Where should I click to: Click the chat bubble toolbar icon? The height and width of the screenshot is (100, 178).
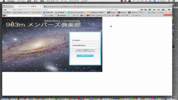click(x=159, y=10)
